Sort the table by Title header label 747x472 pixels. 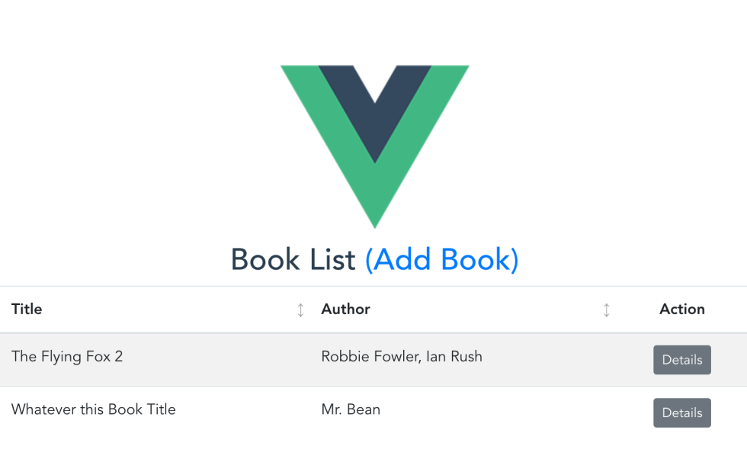[27, 309]
